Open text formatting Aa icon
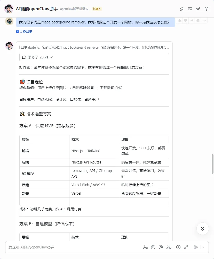The width and height of the screenshot is (214, 259). click(x=145, y=247)
